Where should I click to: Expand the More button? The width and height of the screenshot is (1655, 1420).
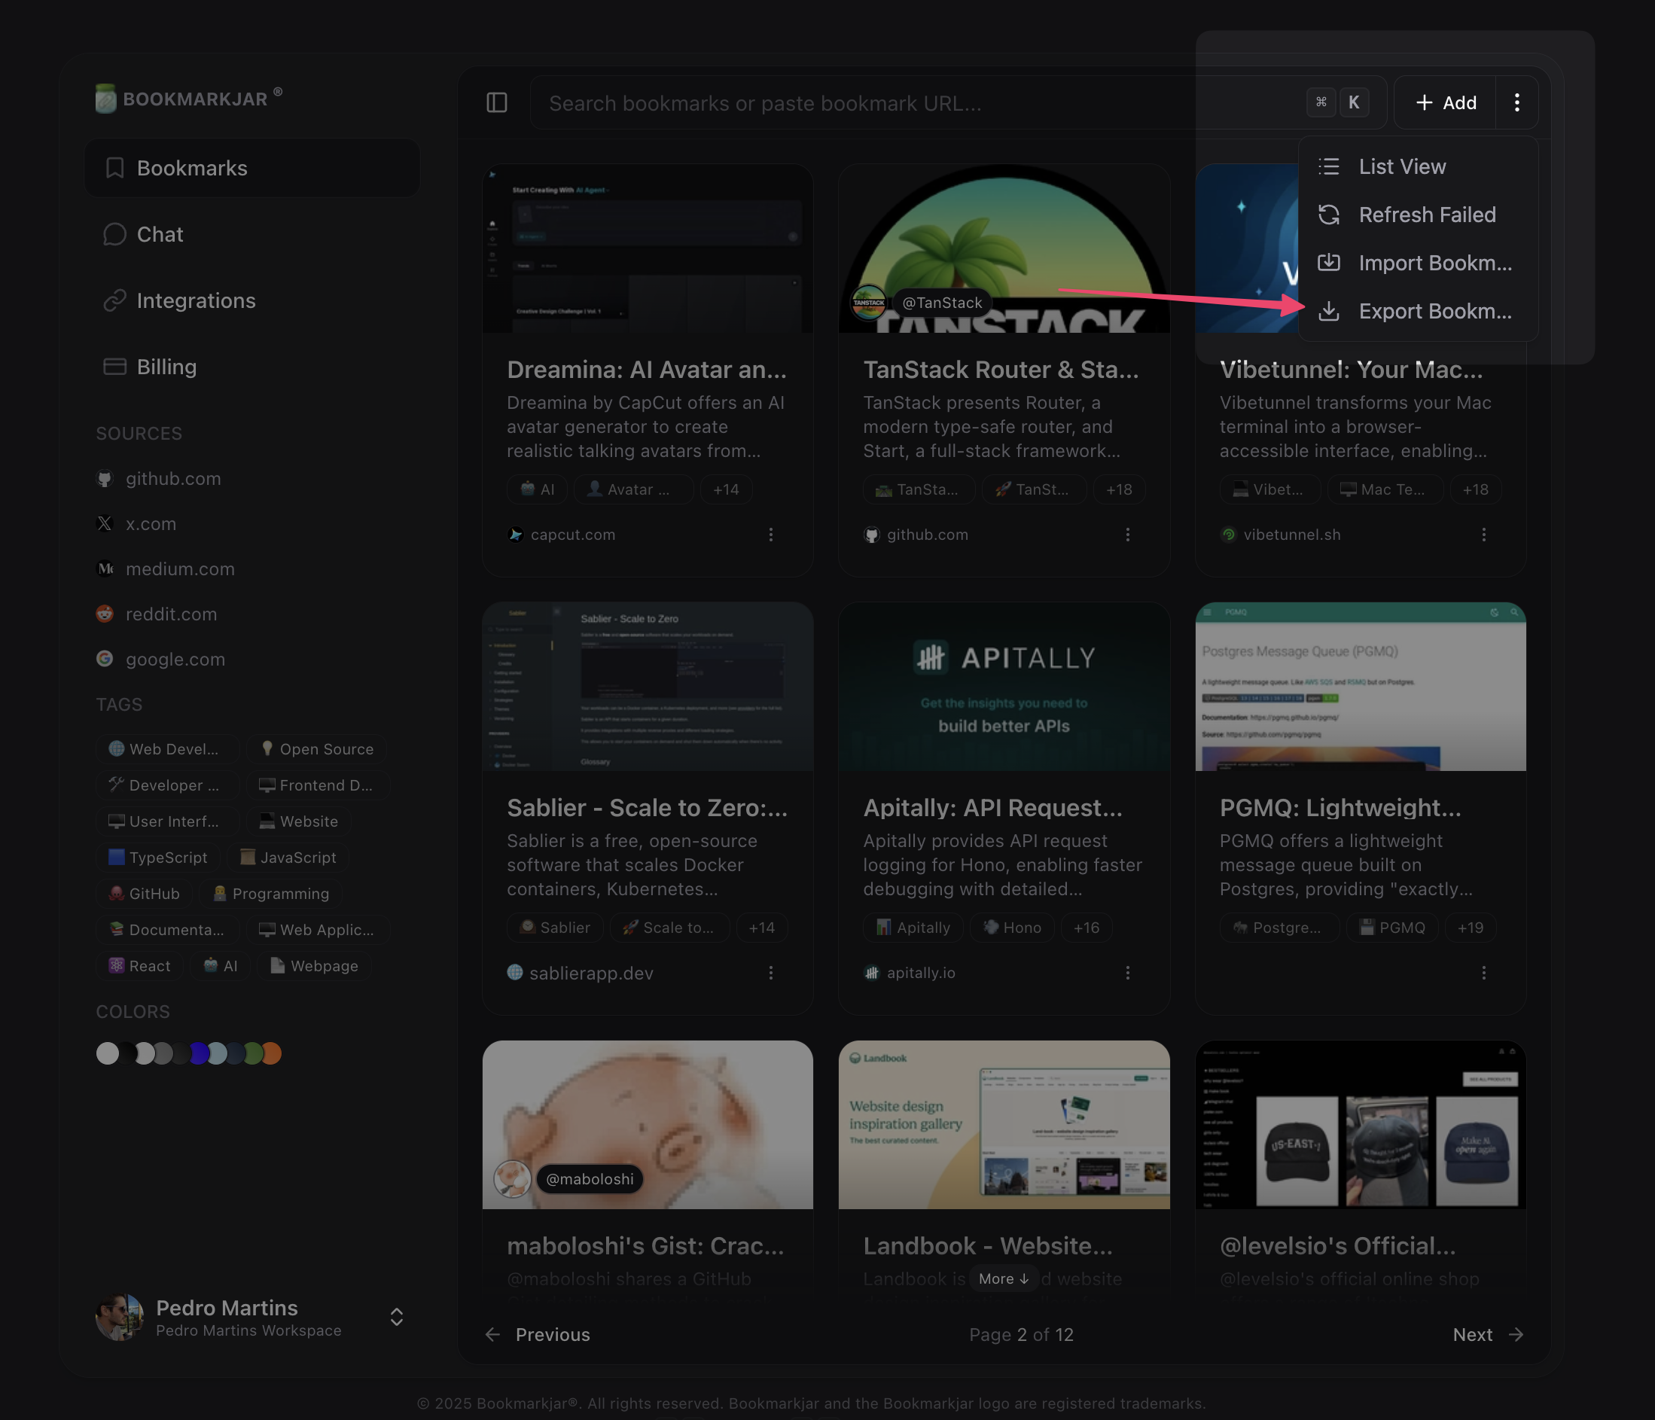(1003, 1278)
